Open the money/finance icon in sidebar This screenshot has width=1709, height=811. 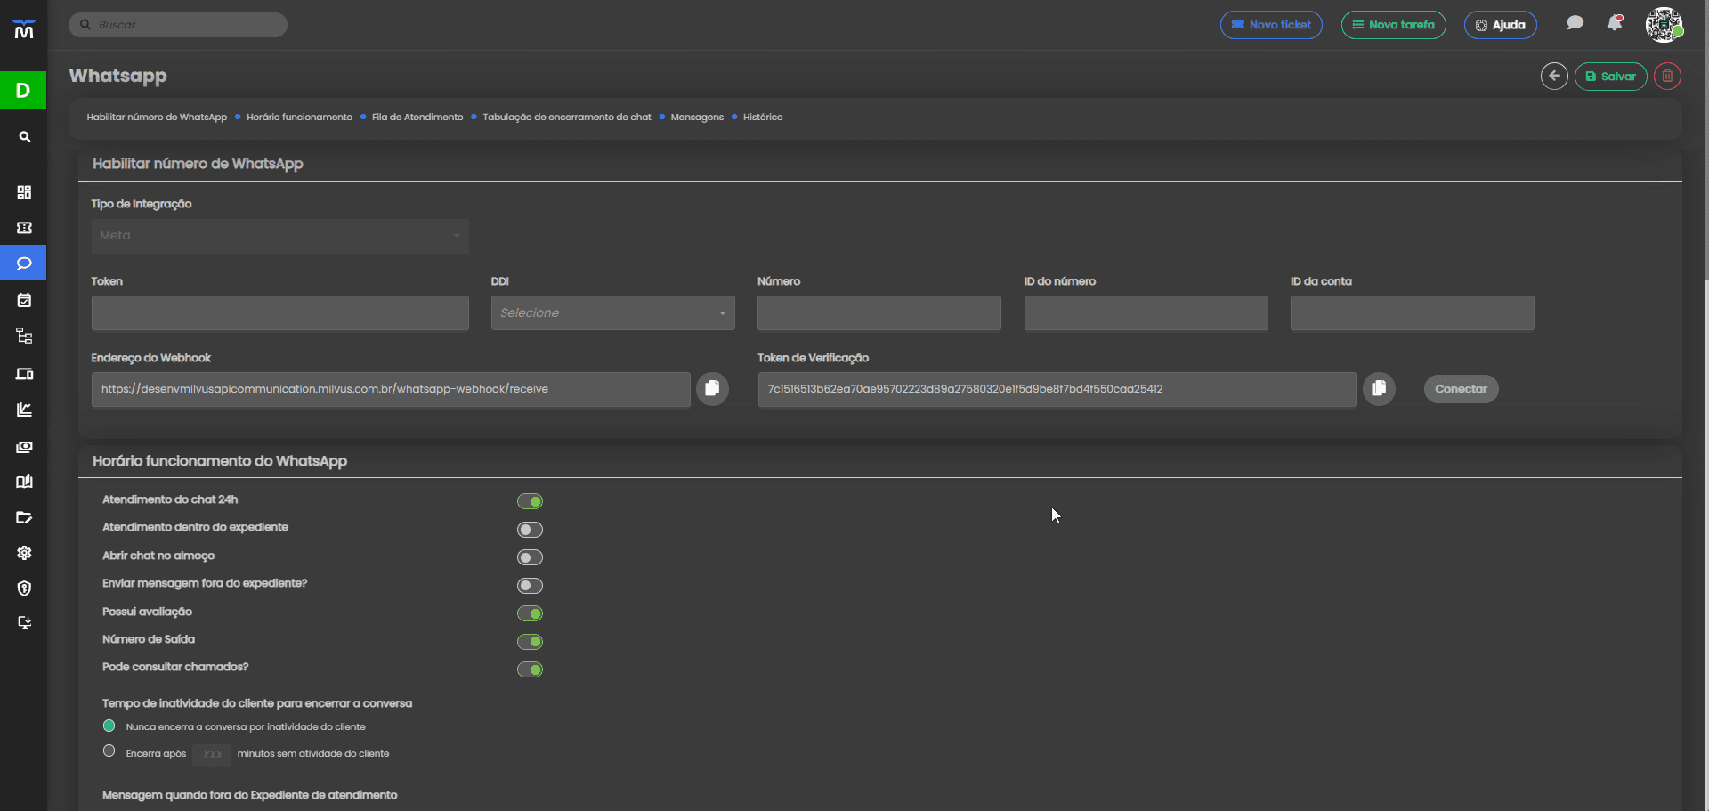24,447
